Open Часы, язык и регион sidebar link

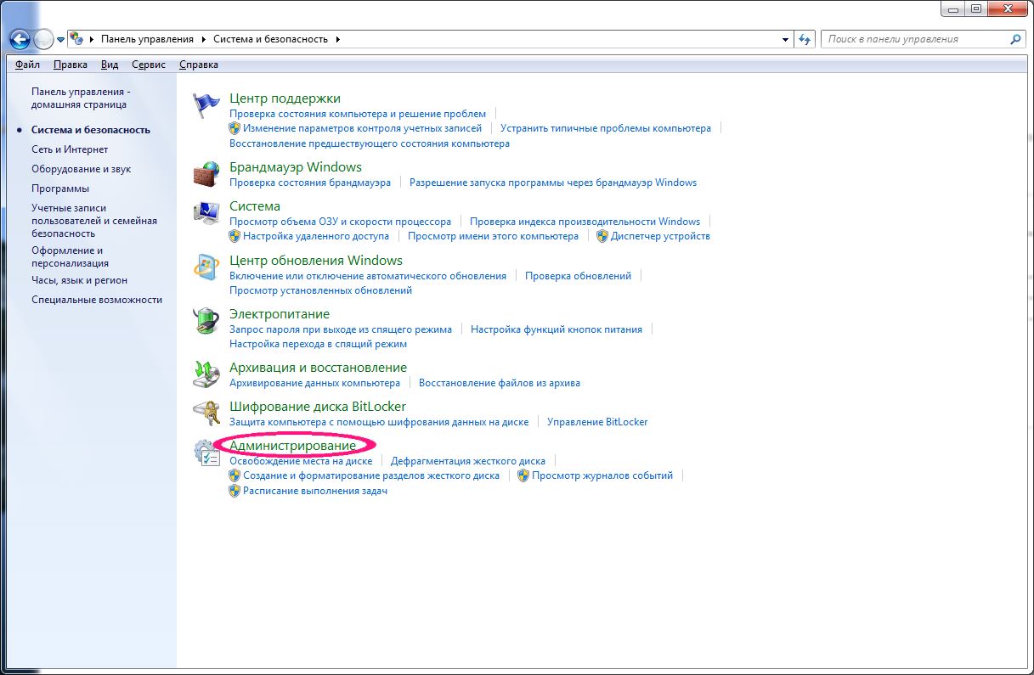[x=79, y=280]
